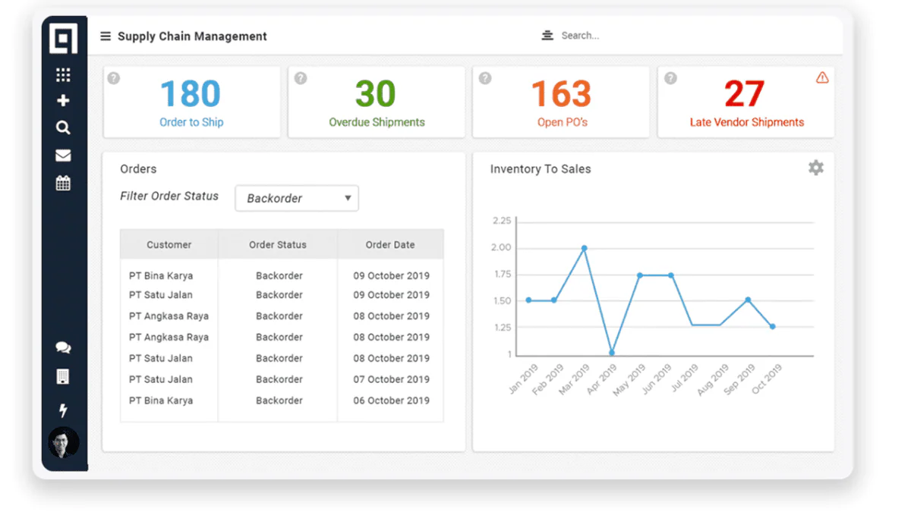The height and width of the screenshot is (512, 911).
Task: Click the red warning triangle alert icon
Action: tap(822, 77)
